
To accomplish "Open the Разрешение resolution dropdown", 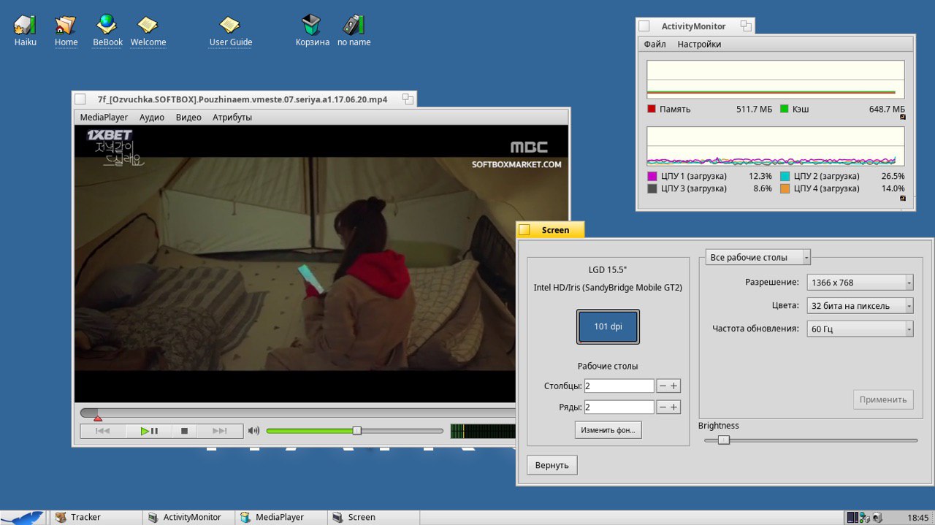I will point(860,283).
